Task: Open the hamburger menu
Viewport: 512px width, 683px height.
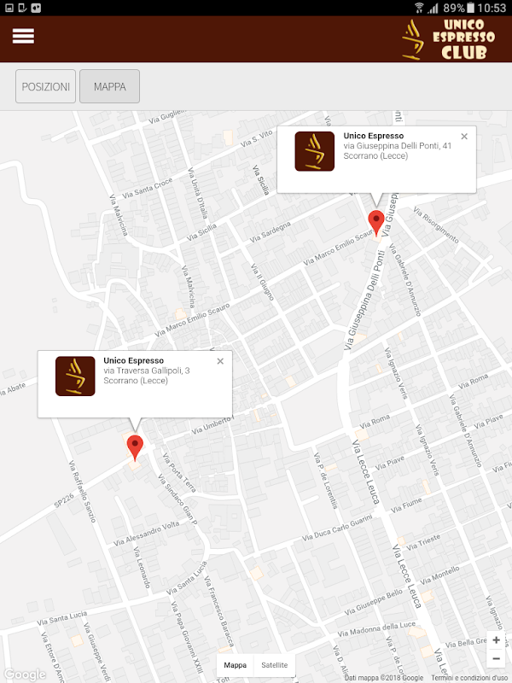Action: click(23, 36)
